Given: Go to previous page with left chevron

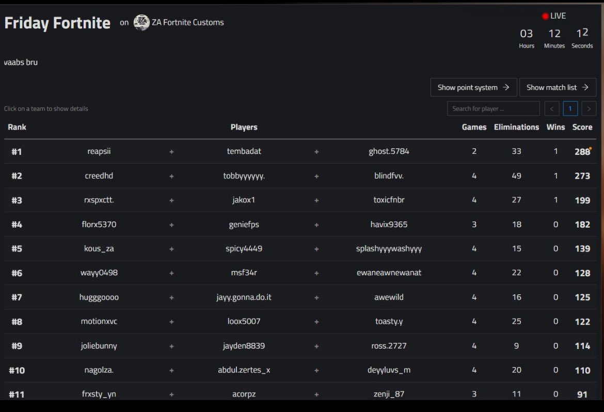Looking at the screenshot, I should point(552,109).
